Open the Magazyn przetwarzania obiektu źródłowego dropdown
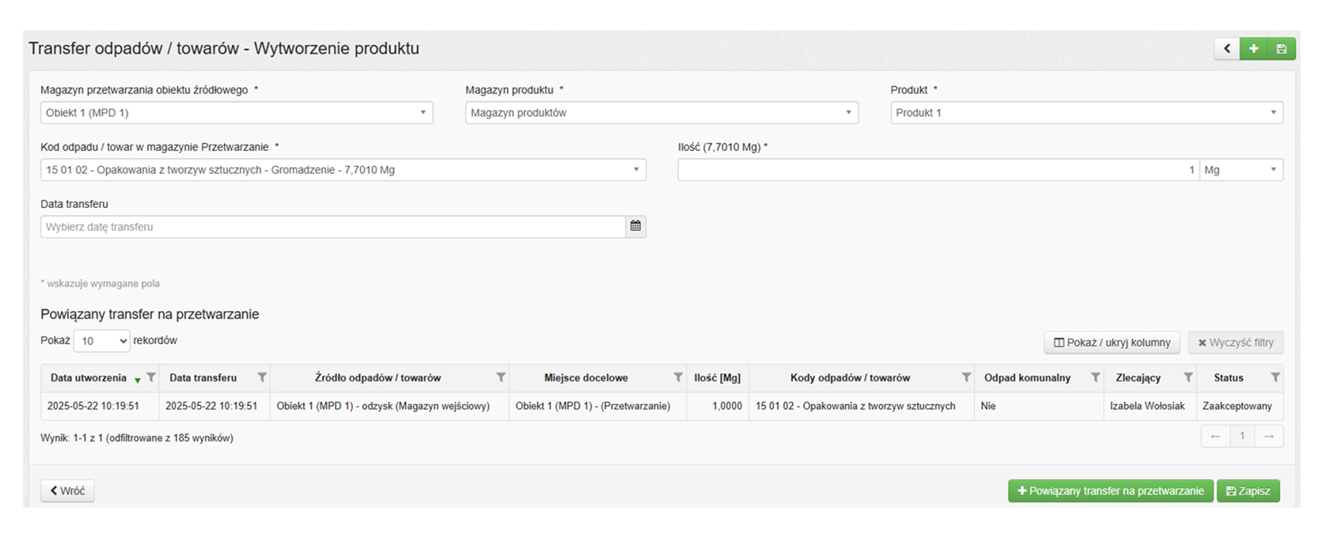The image size is (1328, 536). (236, 113)
